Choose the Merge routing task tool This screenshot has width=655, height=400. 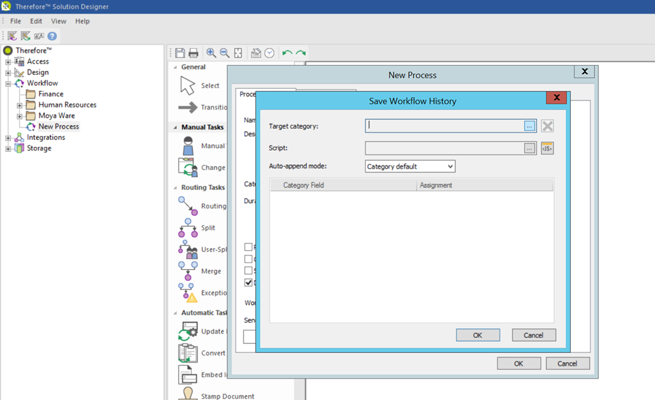203,271
